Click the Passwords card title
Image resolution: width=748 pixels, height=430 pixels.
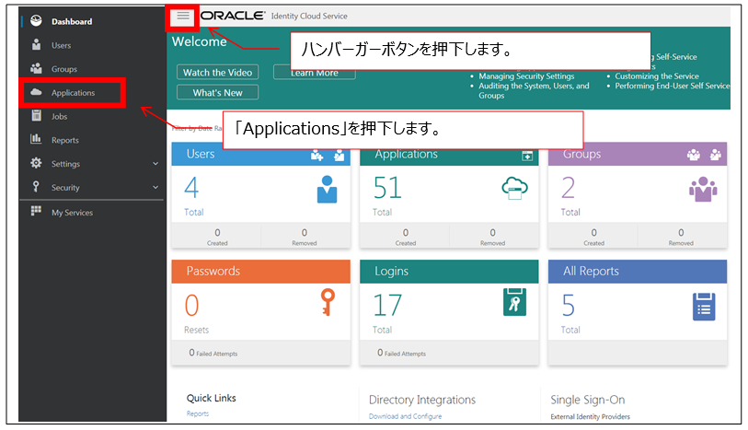213,271
